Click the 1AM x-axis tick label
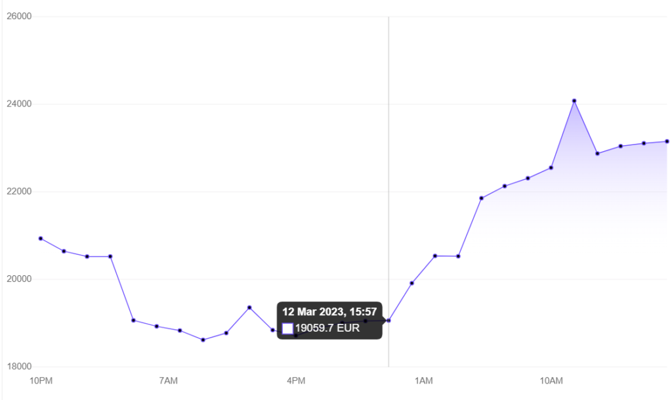Screen dimensions: 672x400 423,380
